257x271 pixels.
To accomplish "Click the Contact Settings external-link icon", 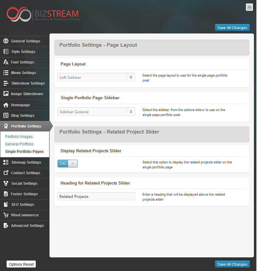I will pyautogui.click(x=6, y=173).
